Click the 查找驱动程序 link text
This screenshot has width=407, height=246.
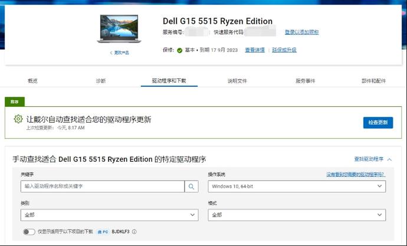pos(369,159)
